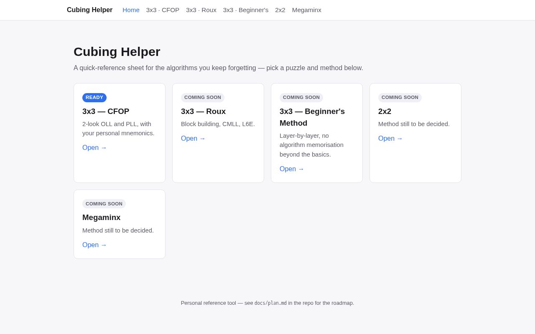Screen dimensions: 535x334
Task: Click the Cubing Helper brand title in navbar
Action: tap(89, 10)
